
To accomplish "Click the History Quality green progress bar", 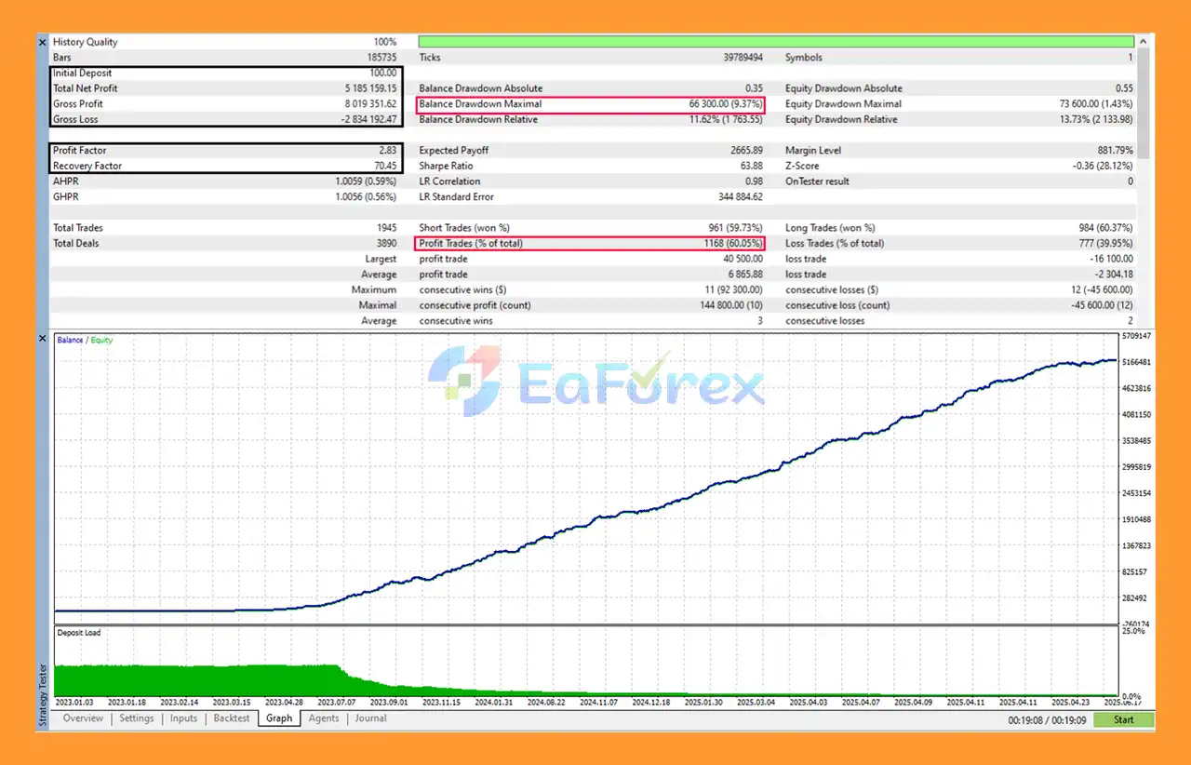I will [x=776, y=42].
